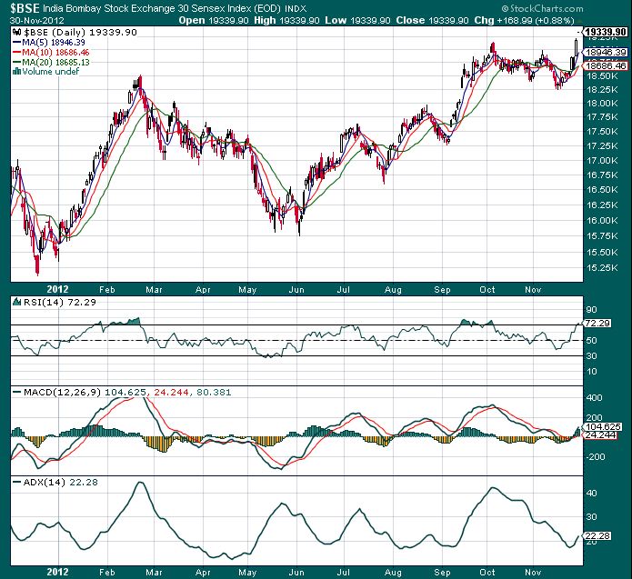Image resolution: width=632 pixels, height=579 pixels.
Task: Click the 40 label on the ADX axis
Action: tap(592, 494)
